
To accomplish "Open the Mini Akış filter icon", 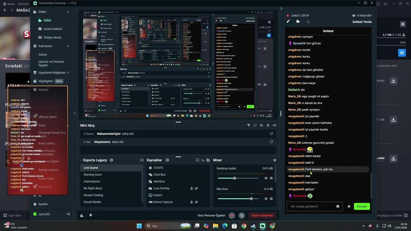I will [249, 125].
